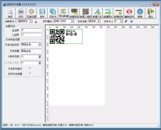Image resolution: width=161 pixels, height=130 pixels.
Task: Increase the 小数点位数 stepper value
Action: [40, 56]
